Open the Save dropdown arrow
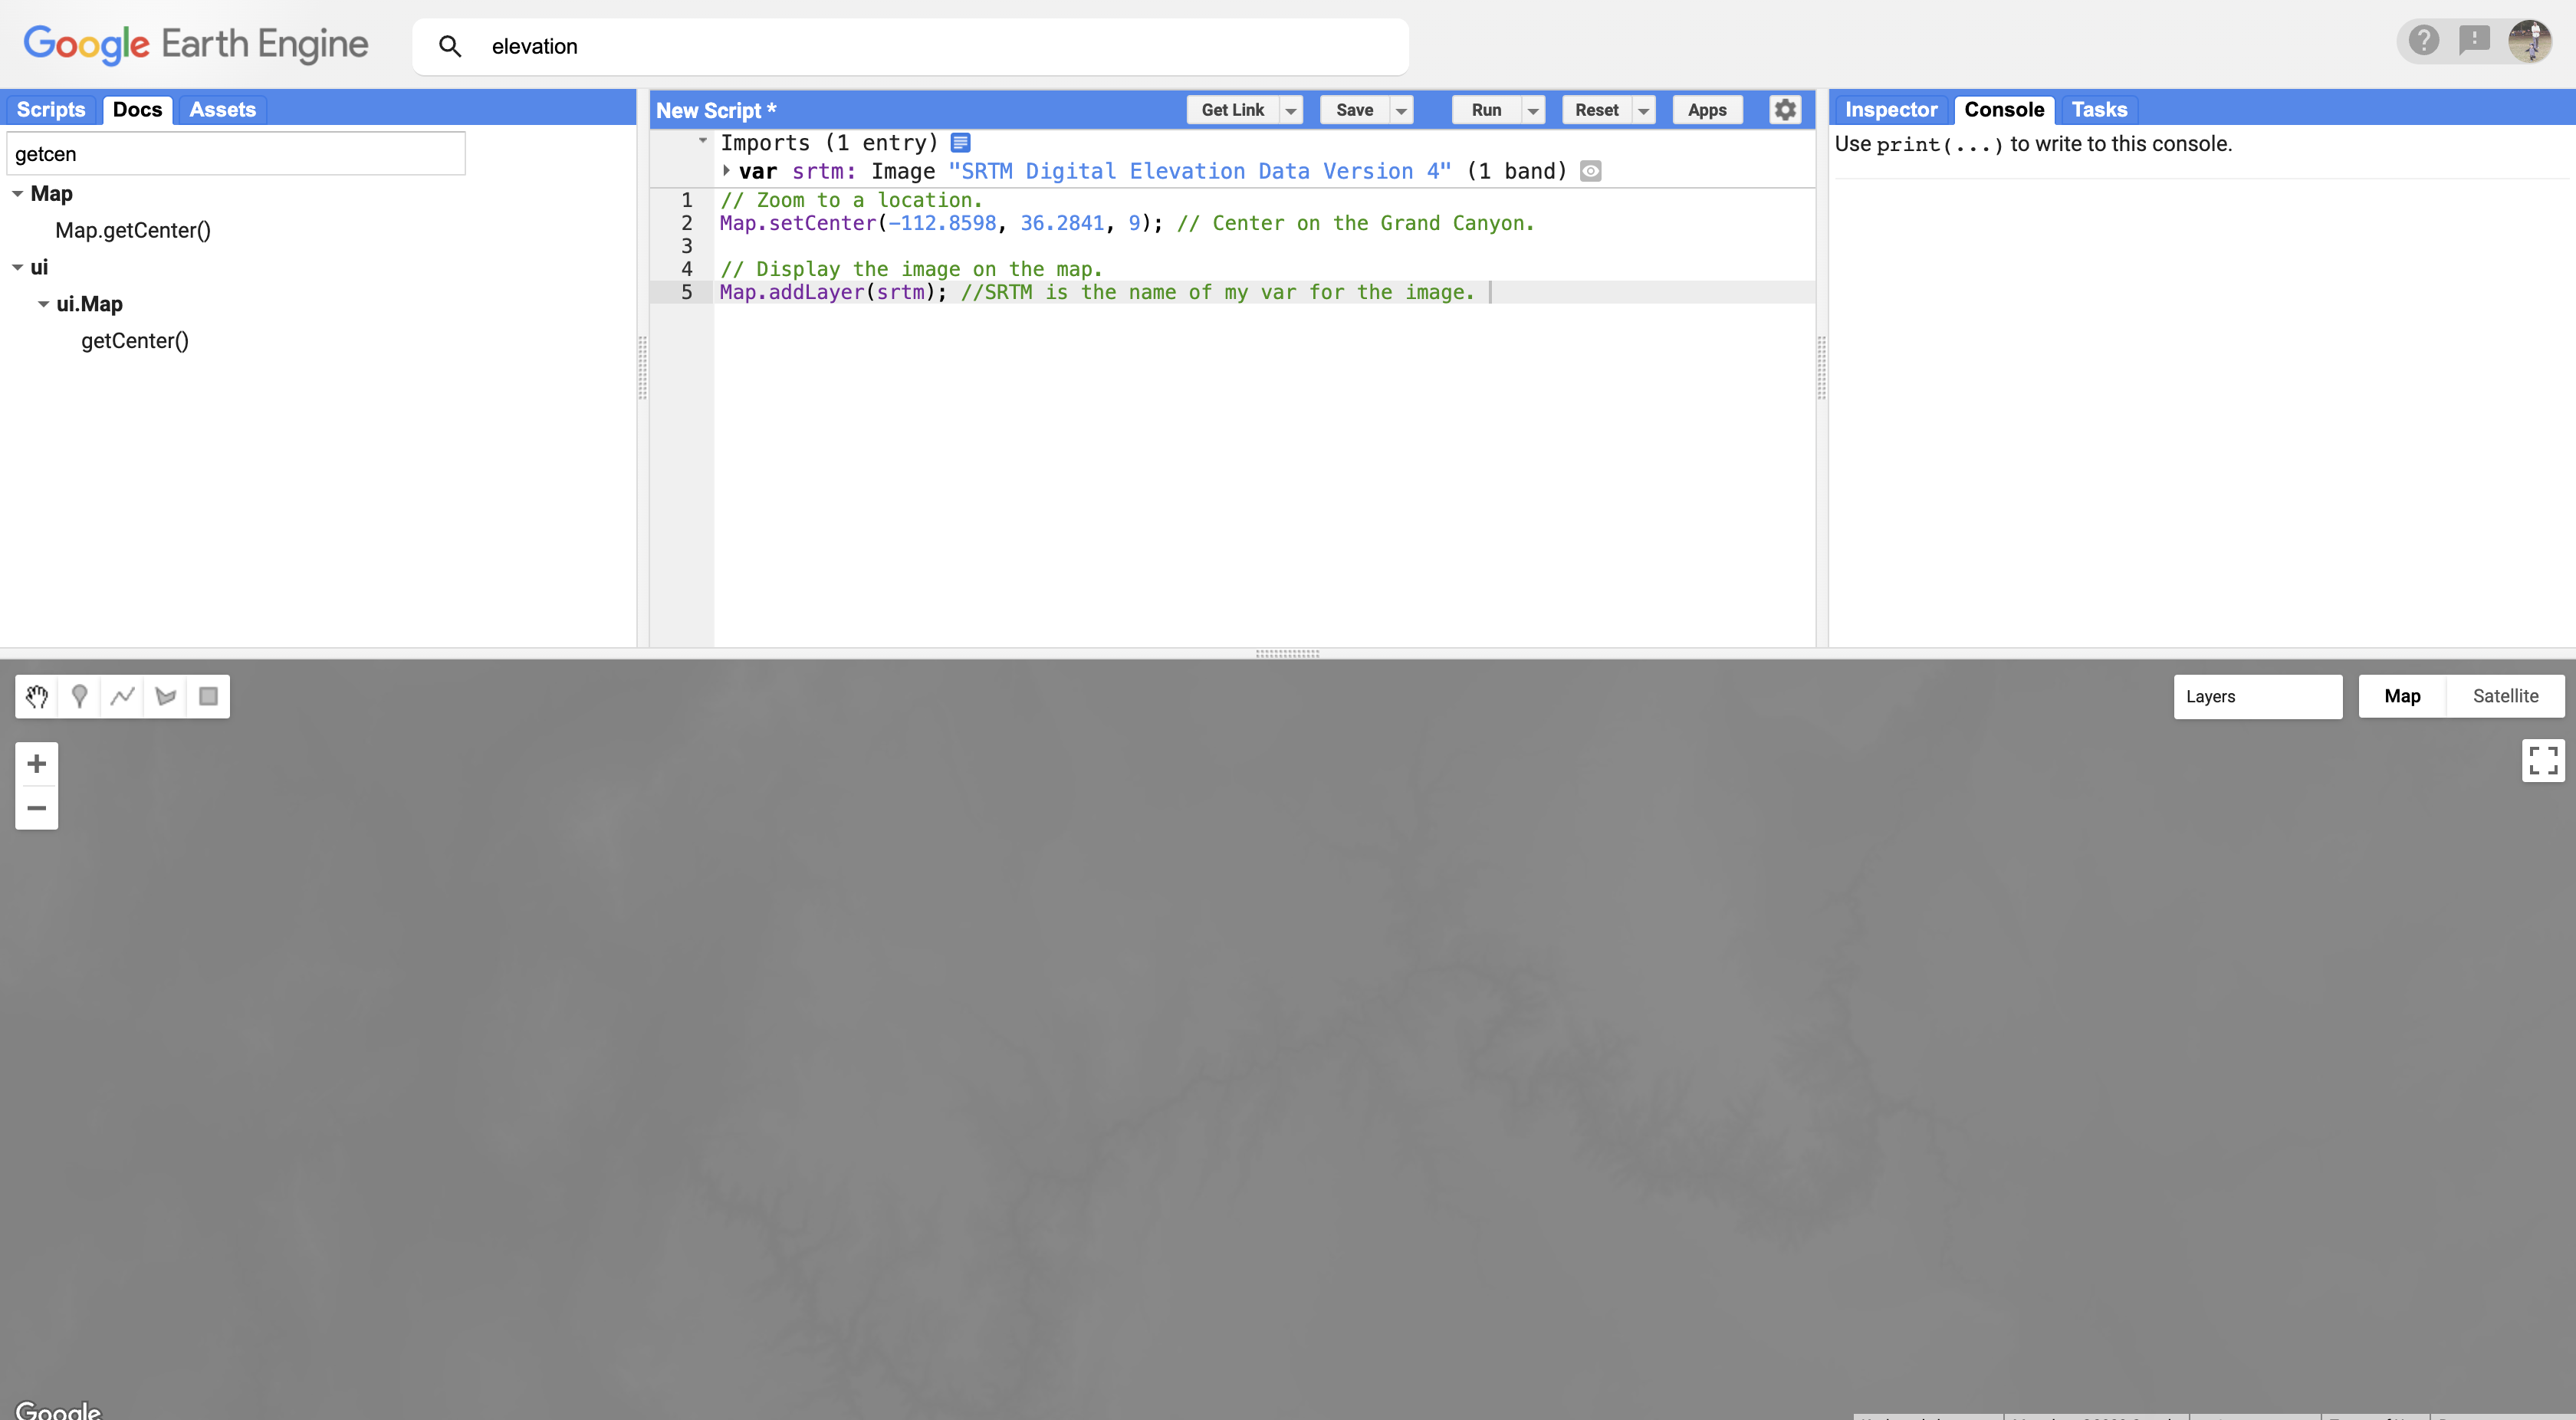 pos(1401,110)
